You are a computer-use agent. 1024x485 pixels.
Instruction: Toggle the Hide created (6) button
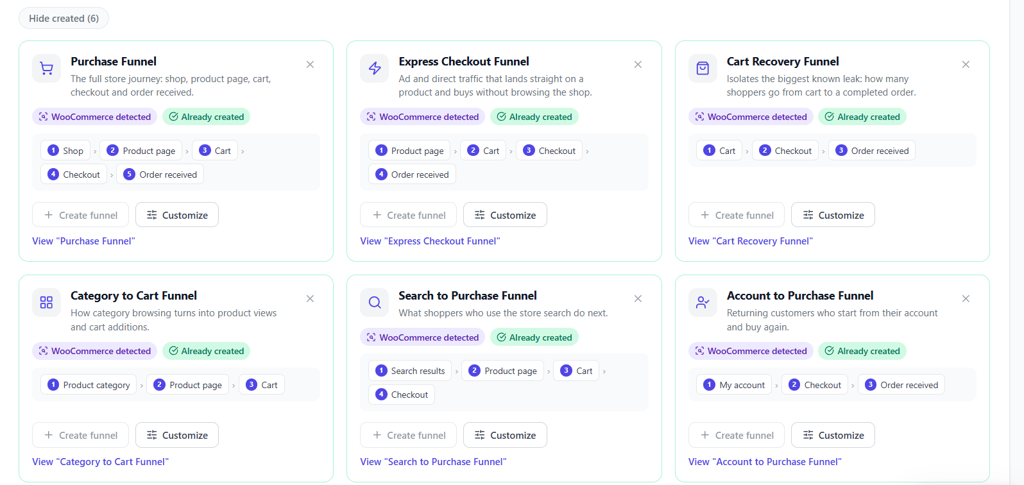click(64, 18)
